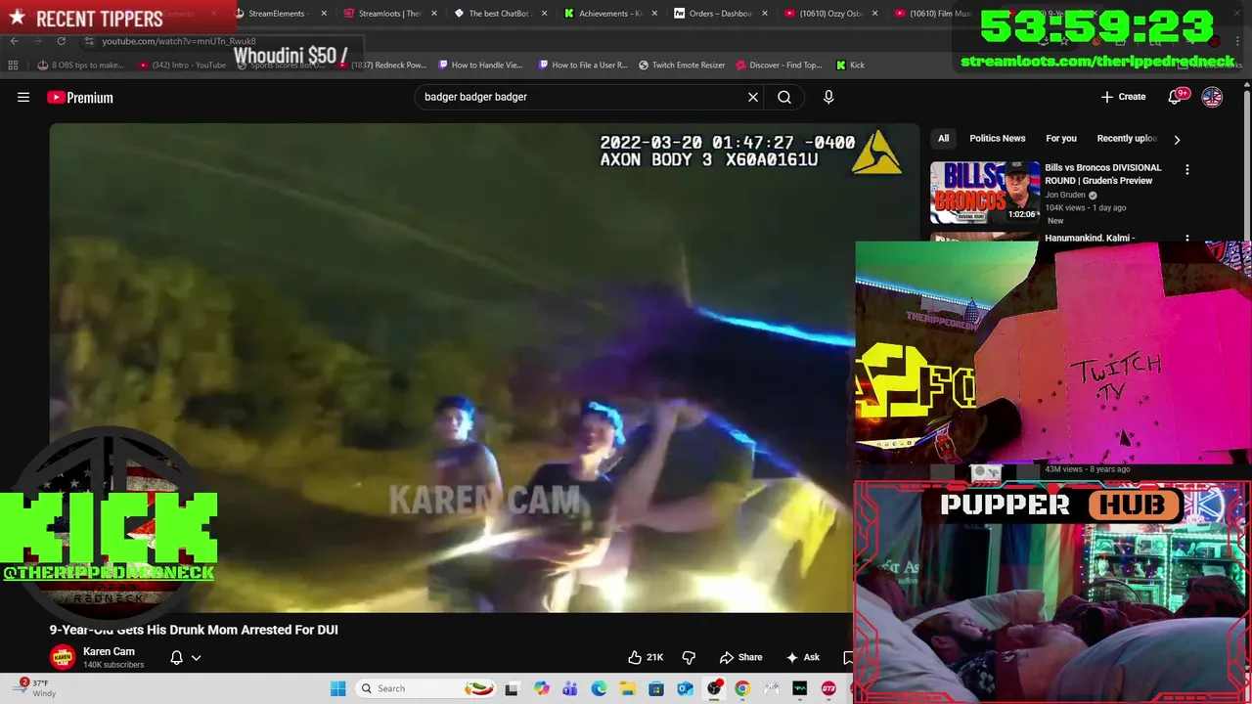Open Karen Cam channel name link
1252x704 pixels.
(x=109, y=651)
